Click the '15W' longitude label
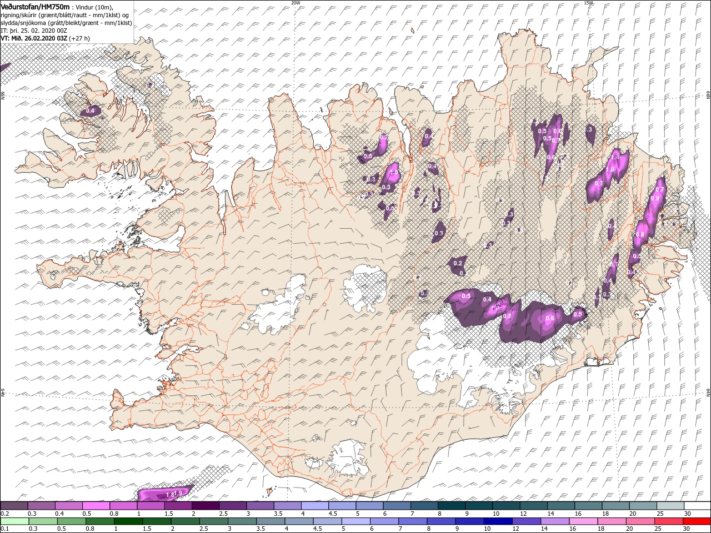711x533 pixels. pos(589,3)
